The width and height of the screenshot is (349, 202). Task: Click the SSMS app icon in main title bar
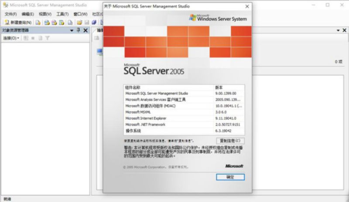pos(6,5)
